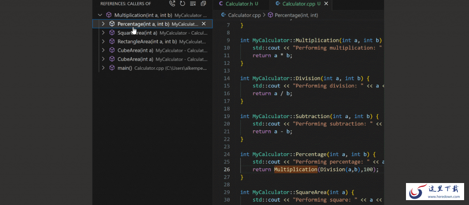The width and height of the screenshot is (469, 205).
Task: Clear the references results list
Action: click(193, 3)
